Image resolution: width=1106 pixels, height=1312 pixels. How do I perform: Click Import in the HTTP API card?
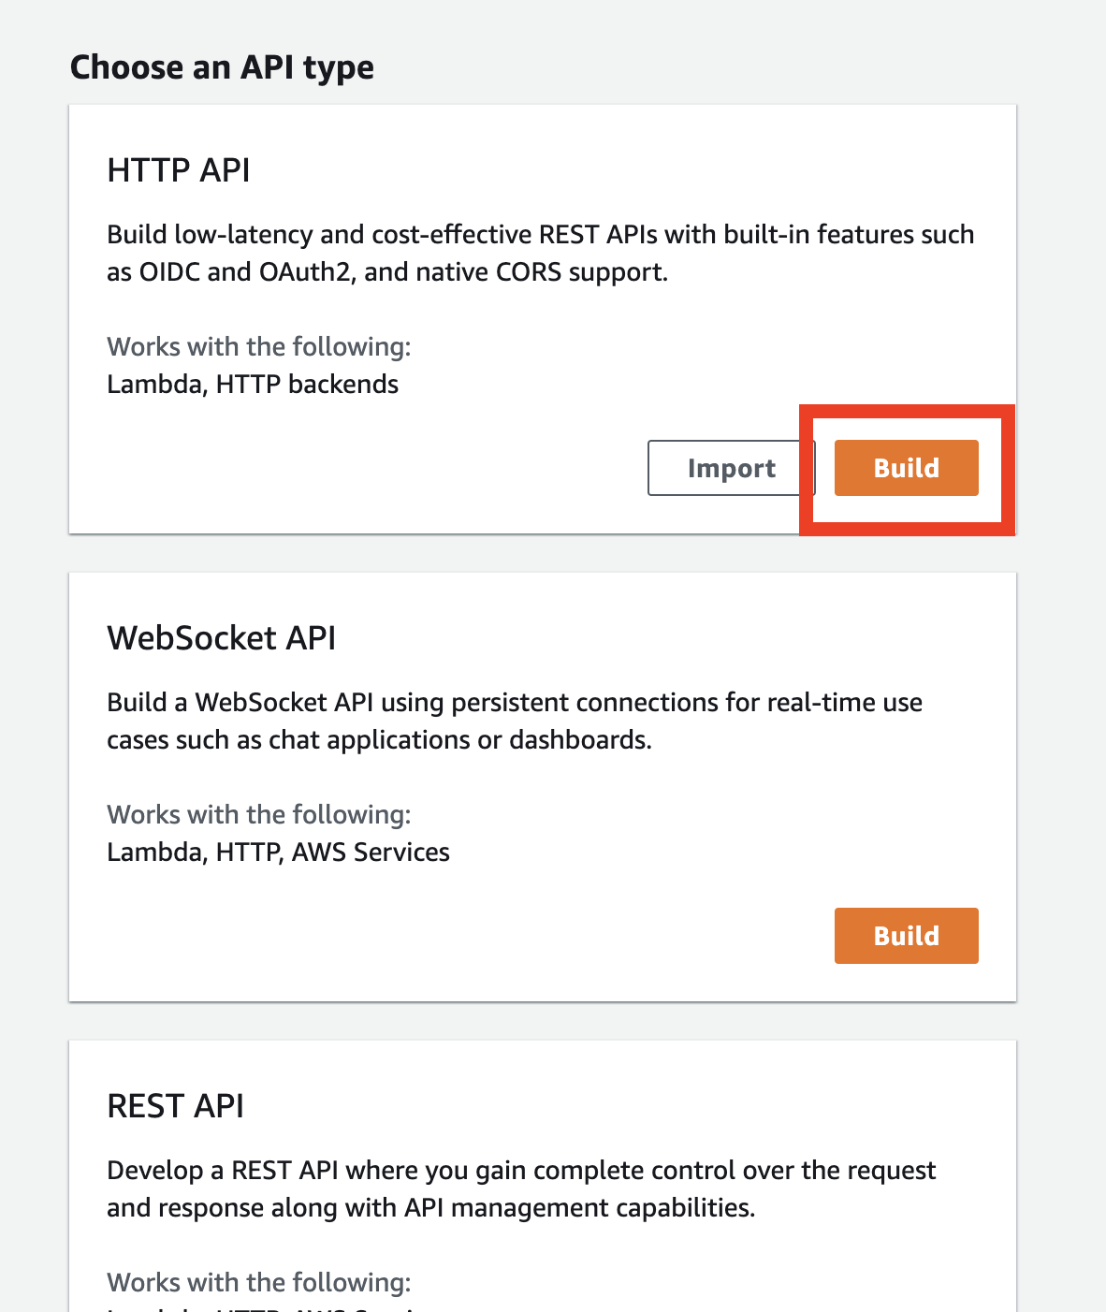click(731, 468)
